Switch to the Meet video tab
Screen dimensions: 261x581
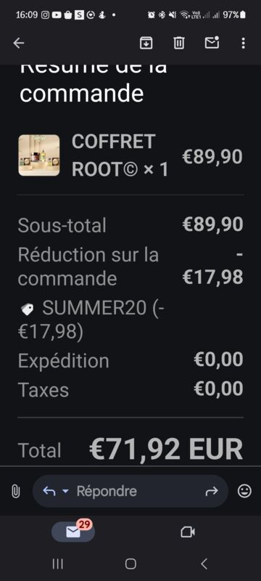tap(188, 532)
